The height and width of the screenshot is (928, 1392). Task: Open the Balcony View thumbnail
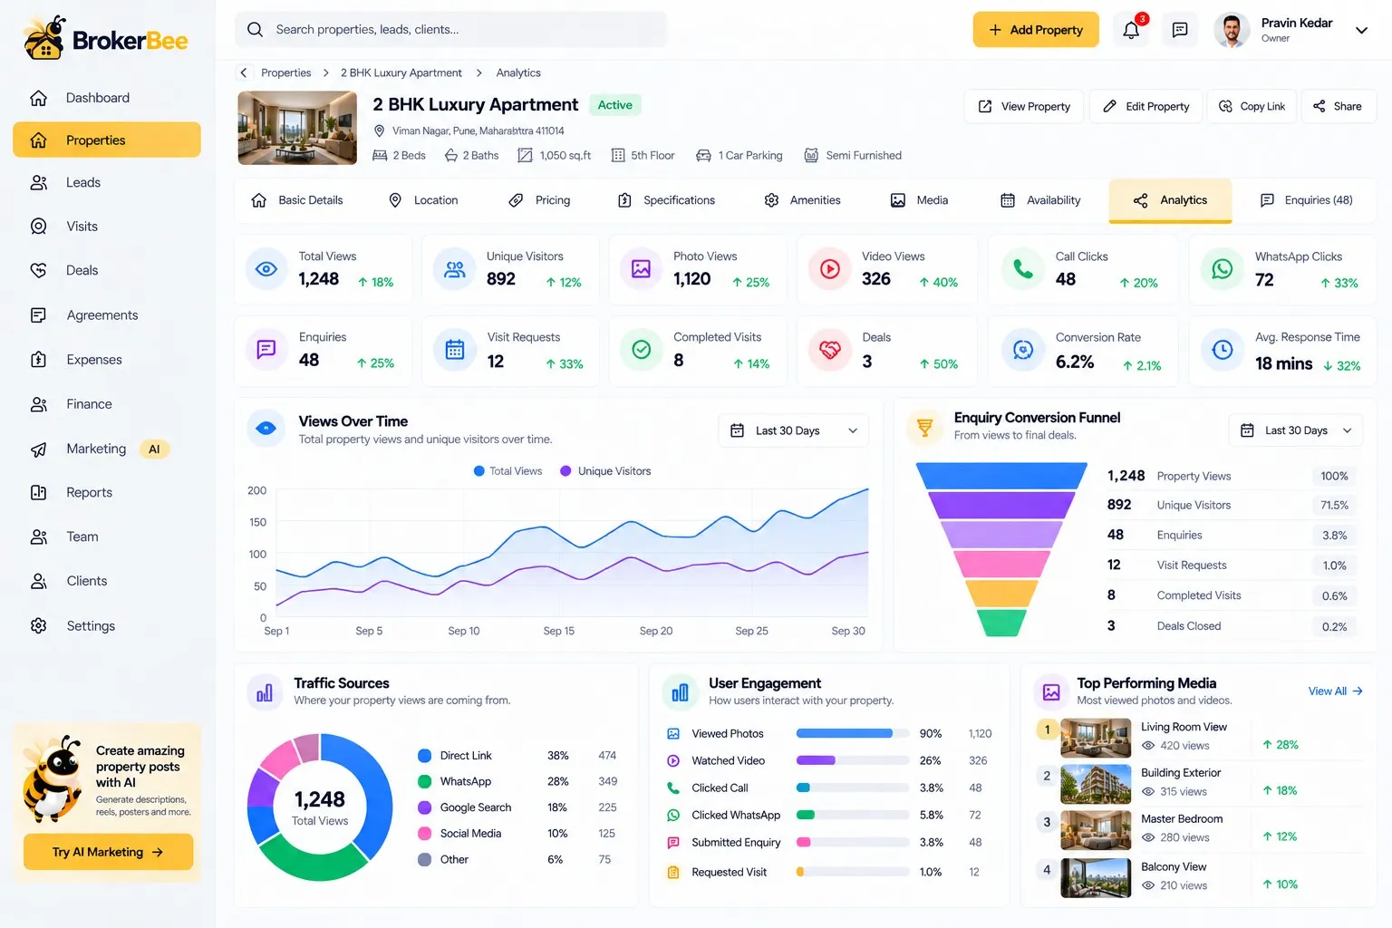pyautogui.click(x=1096, y=877)
